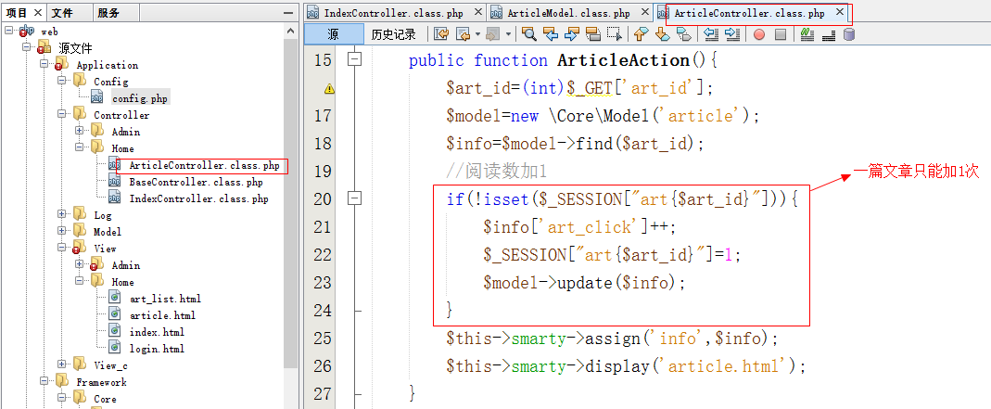Expand the Model folder node
This screenshot has width=991, height=409.
point(62,232)
